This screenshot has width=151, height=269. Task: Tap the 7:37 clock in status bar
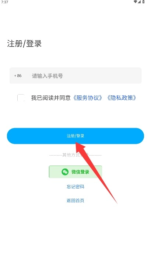pyautogui.click(x=5, y=2)
